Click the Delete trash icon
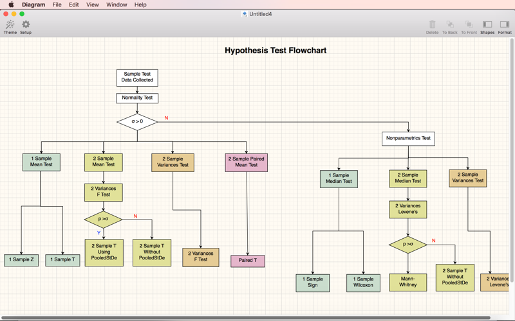The image size is (515, 321). point(432,27)
